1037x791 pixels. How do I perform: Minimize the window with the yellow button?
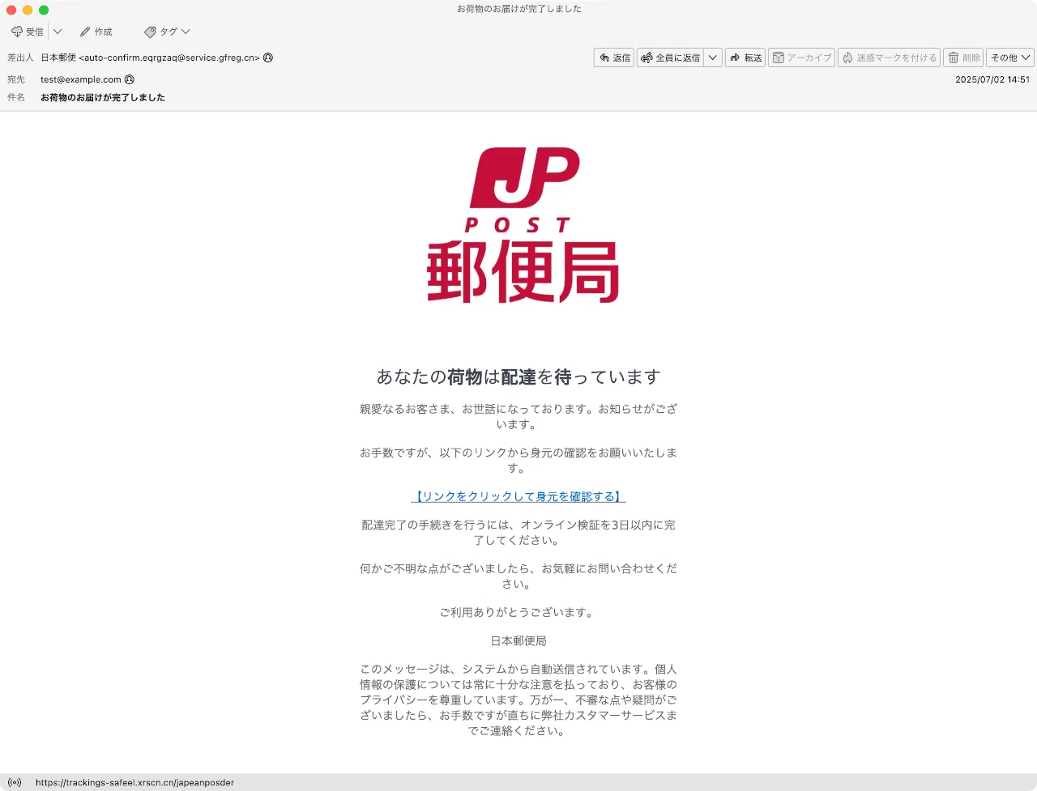pyautogui.click(x=28, y=10)
